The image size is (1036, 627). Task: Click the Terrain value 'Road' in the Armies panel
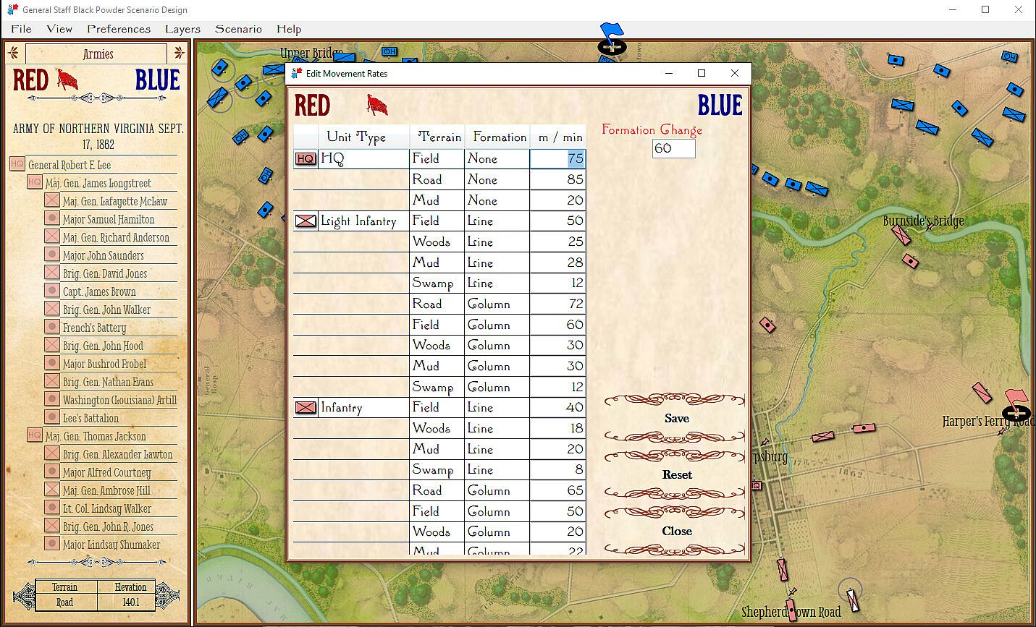64,602
